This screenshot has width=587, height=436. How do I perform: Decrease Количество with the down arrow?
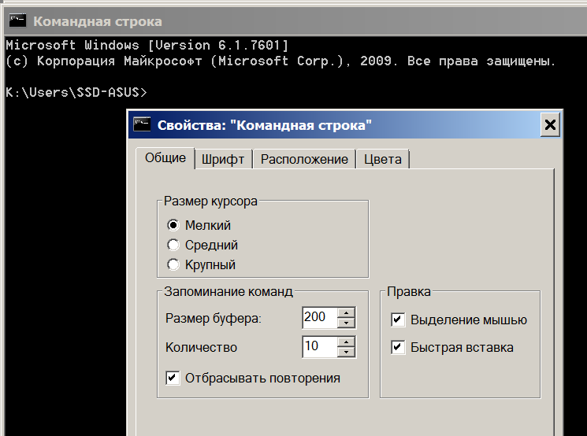click(346, 352)
